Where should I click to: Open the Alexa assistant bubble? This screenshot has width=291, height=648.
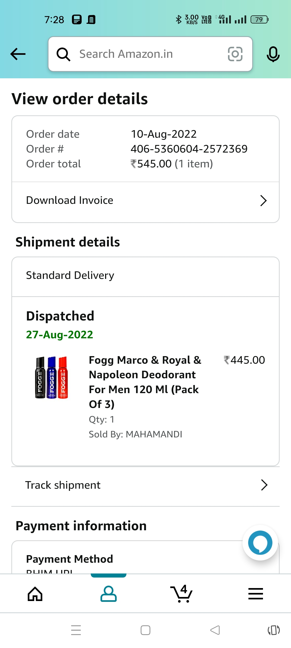260,543
